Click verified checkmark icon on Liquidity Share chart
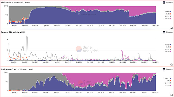Image resolution: width=174 pixels, height=97 pixels. (171, 28)
